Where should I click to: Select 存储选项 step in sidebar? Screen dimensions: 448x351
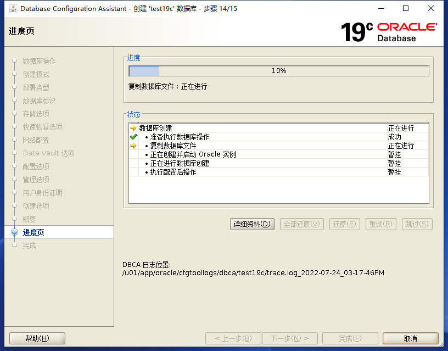36,114
